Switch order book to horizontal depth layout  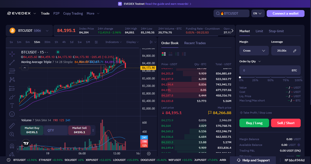click(x=171, y=54)
